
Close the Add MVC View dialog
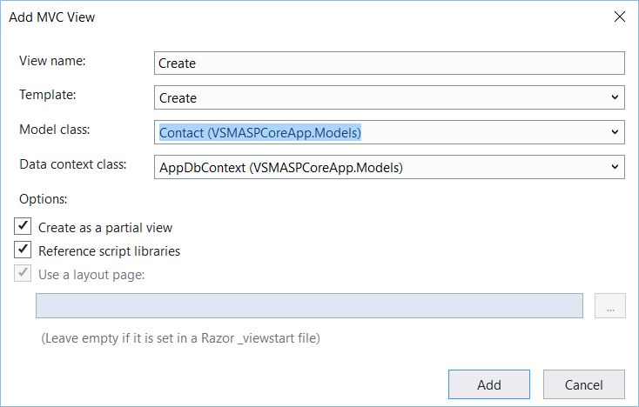[619, 17]
